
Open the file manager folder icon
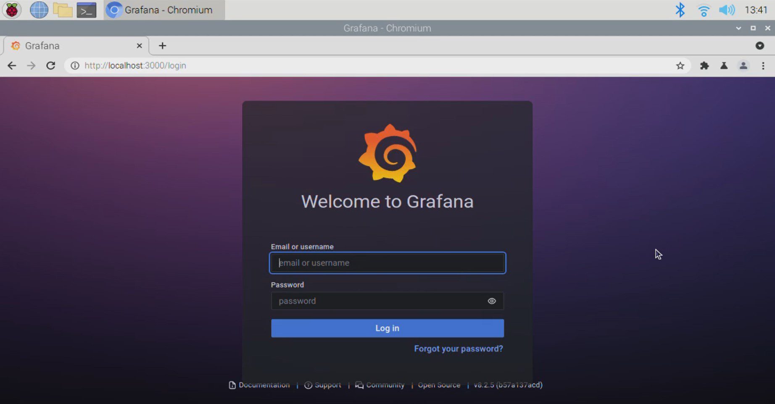pos(63,10)
